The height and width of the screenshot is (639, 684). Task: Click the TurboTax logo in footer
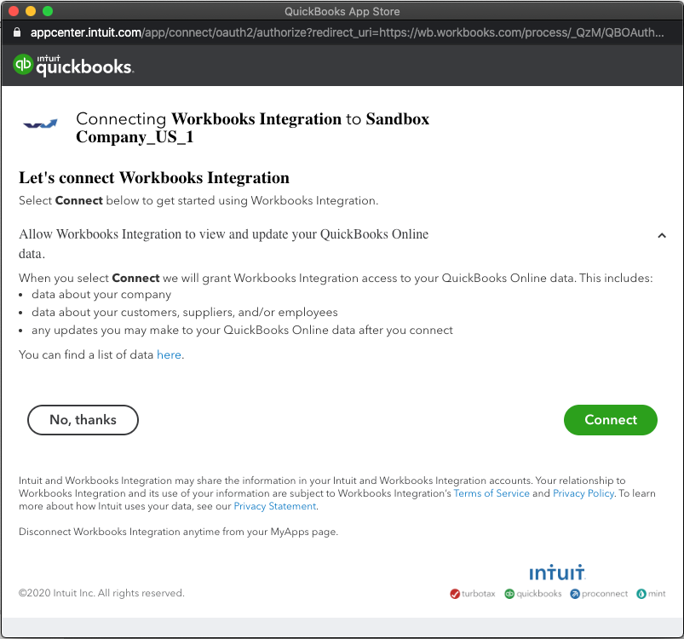tap(473, 594)
